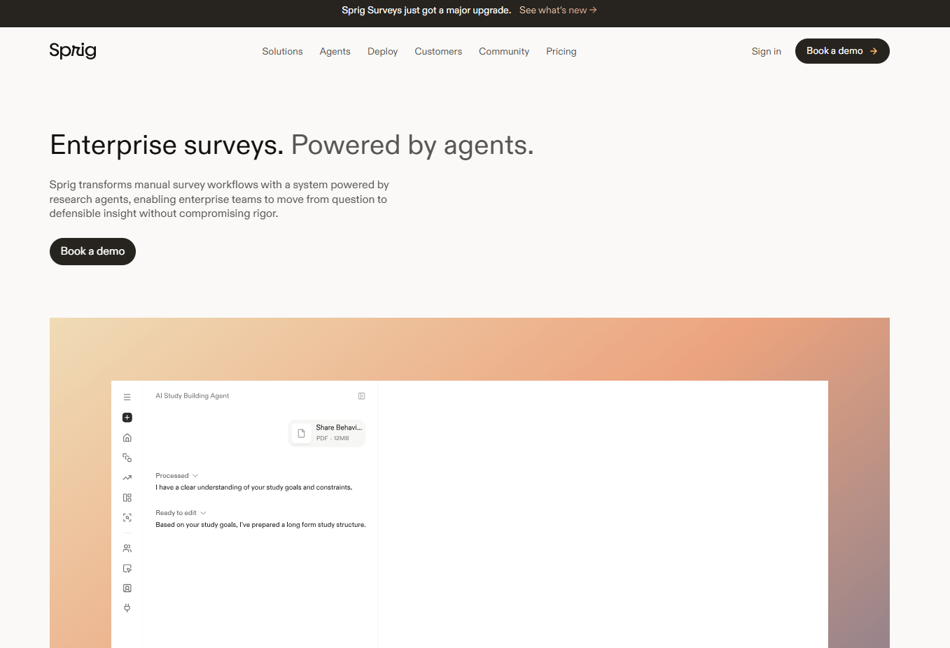The image size is (950, 648).
Task: Expand the Processed status chevron
Action: pos(195,476)
